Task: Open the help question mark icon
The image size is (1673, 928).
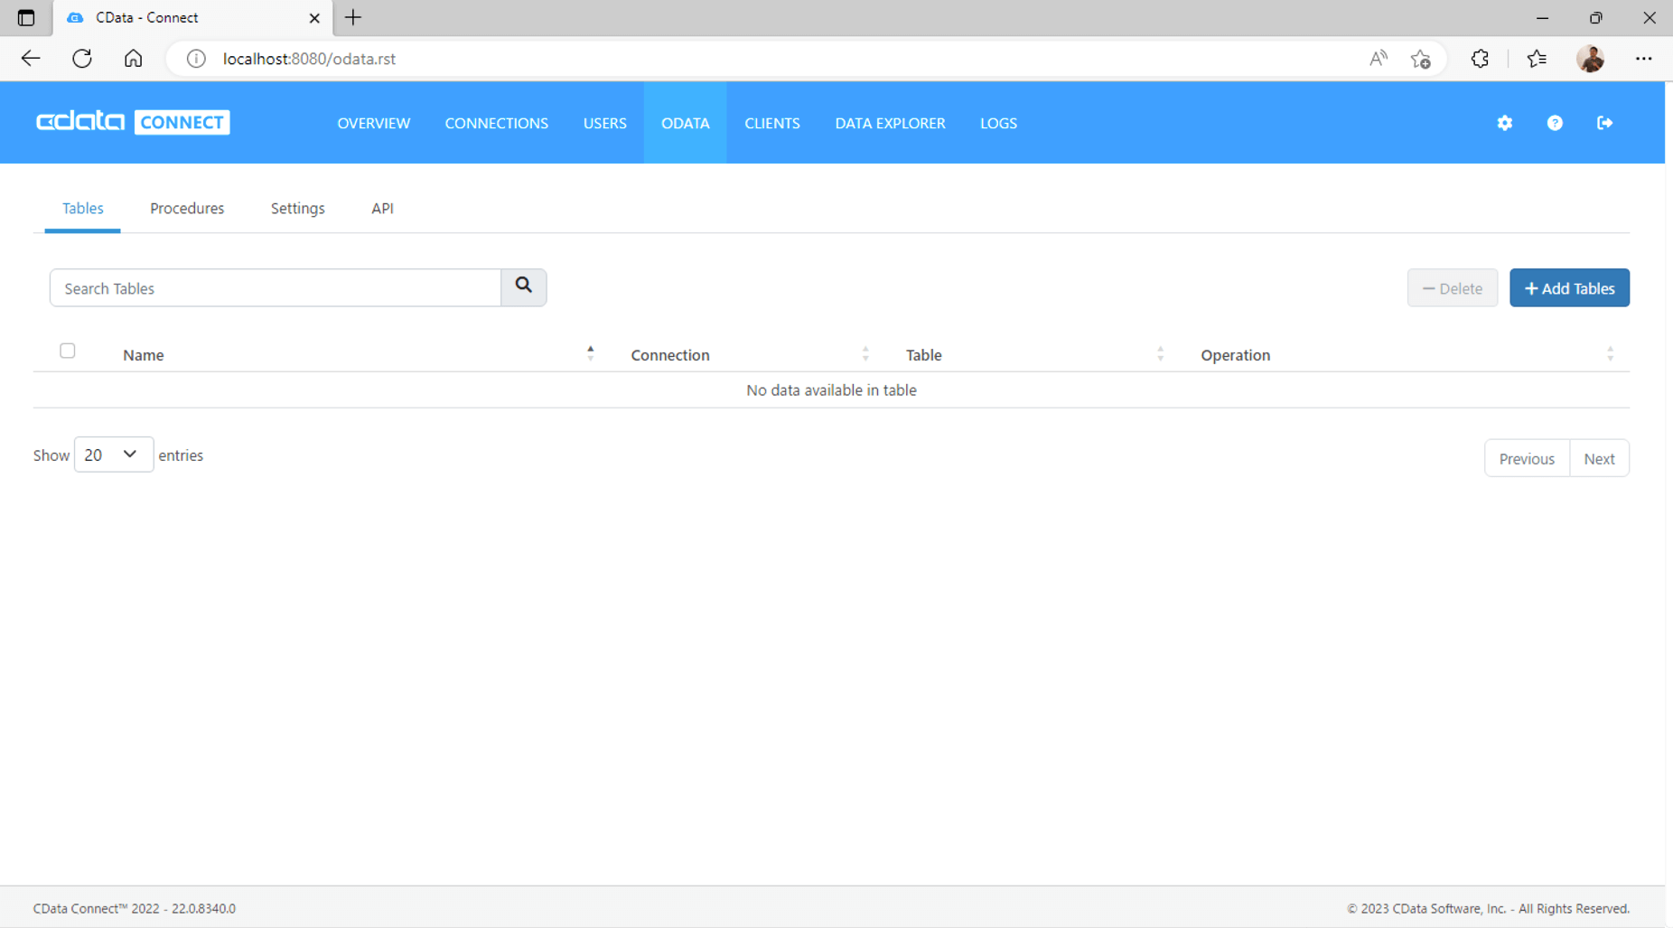Action: pyautogui.click(x=1555, y=123)
